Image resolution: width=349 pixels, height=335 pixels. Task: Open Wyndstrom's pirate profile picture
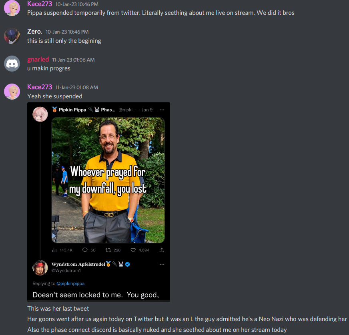40,268
